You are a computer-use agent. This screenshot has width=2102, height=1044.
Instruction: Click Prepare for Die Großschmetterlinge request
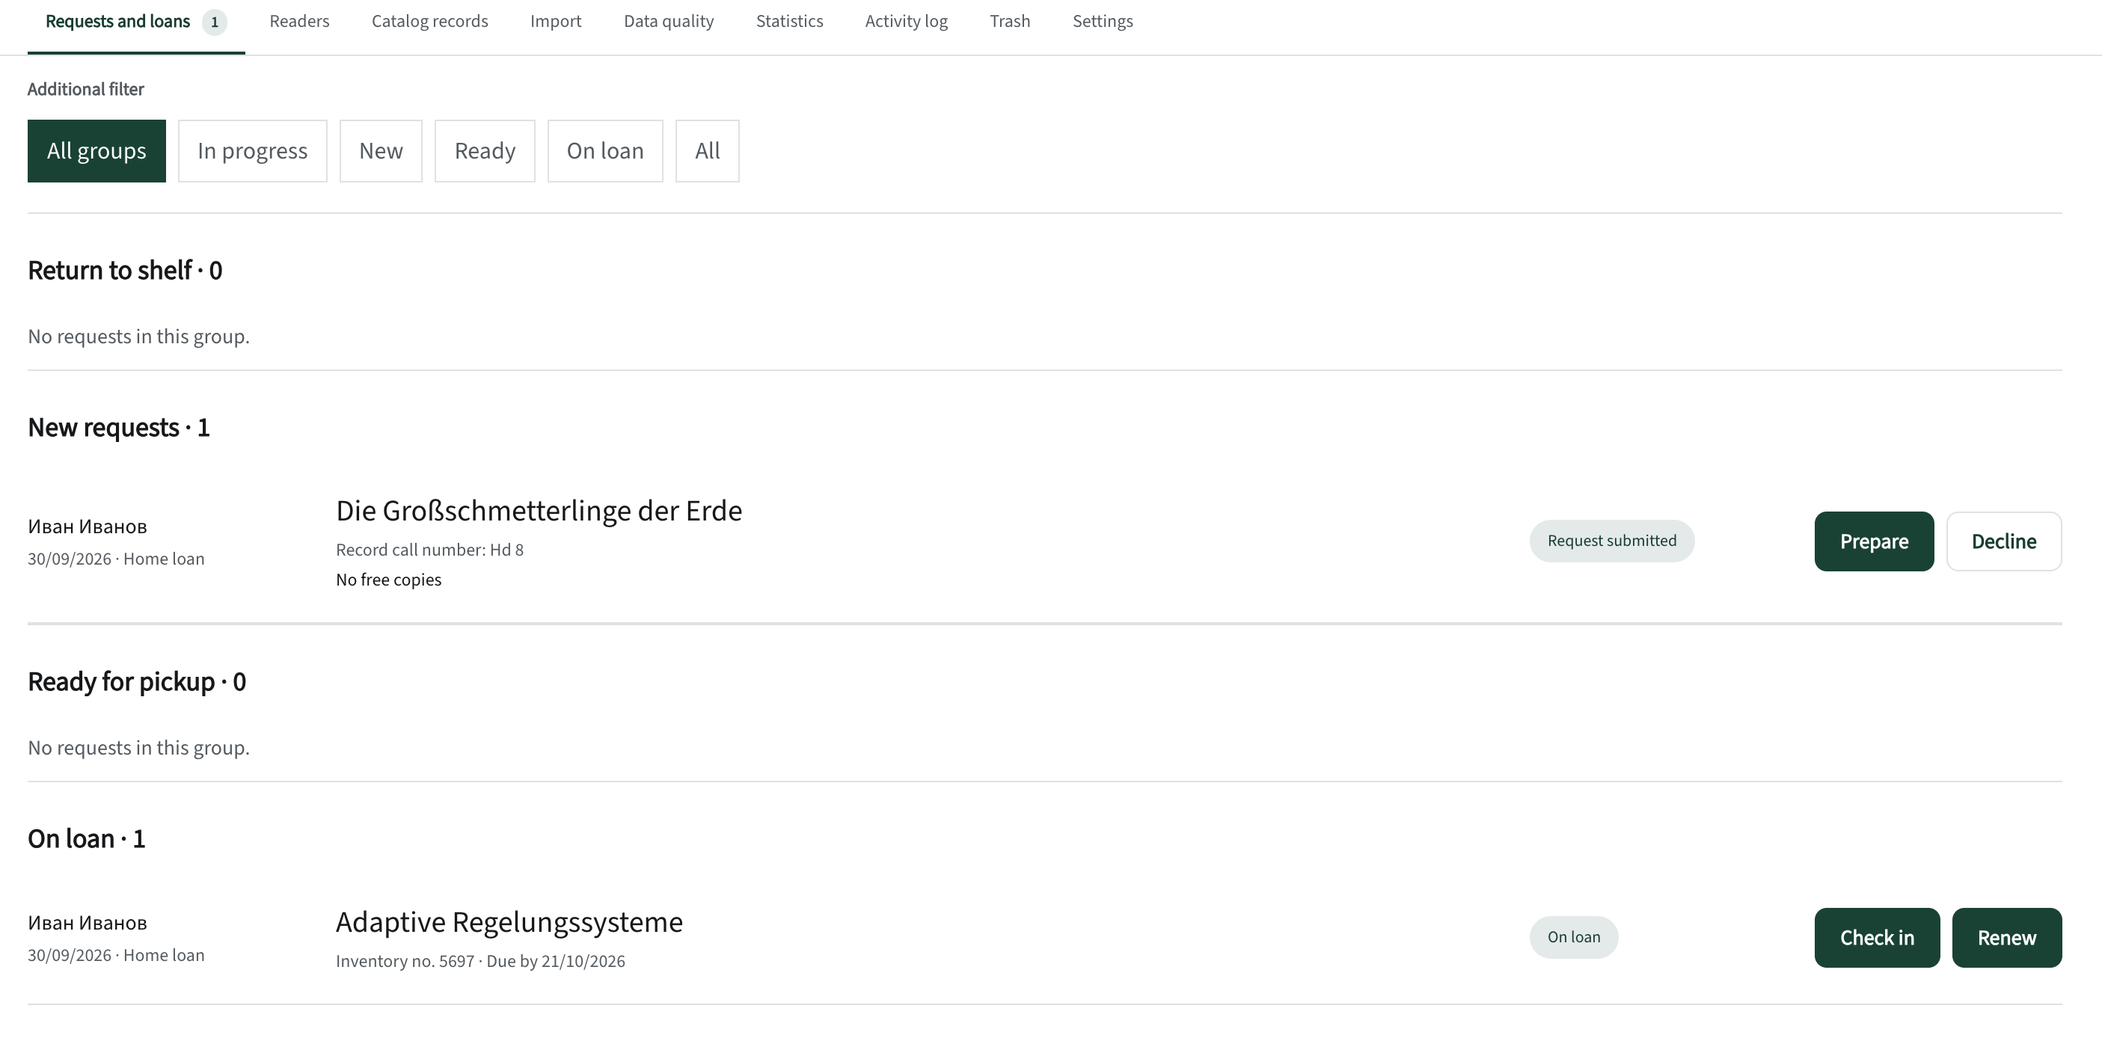click(1874, 541)
